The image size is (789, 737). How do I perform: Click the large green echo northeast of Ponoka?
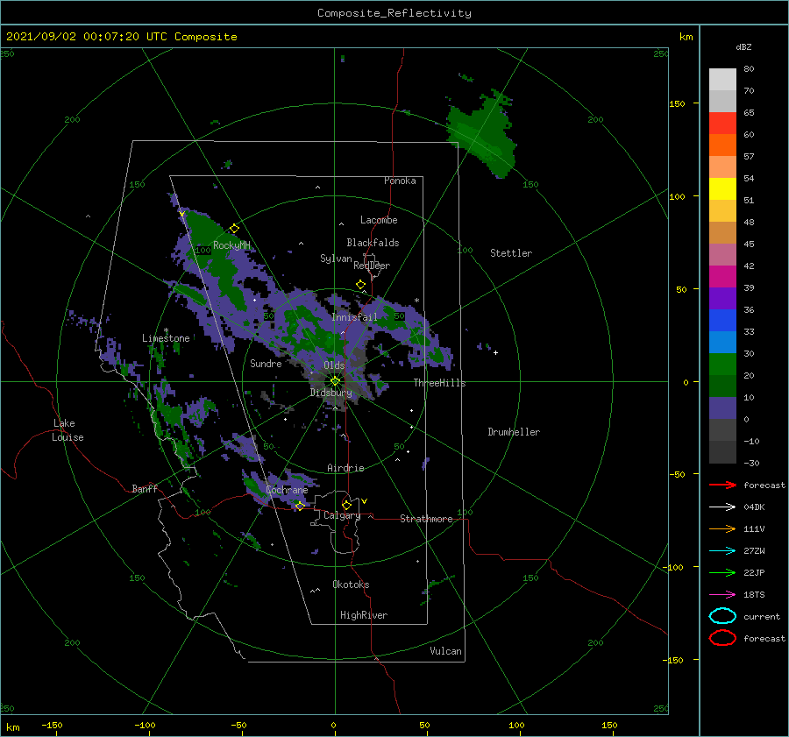pyautogui.click(x=482, y=135)
